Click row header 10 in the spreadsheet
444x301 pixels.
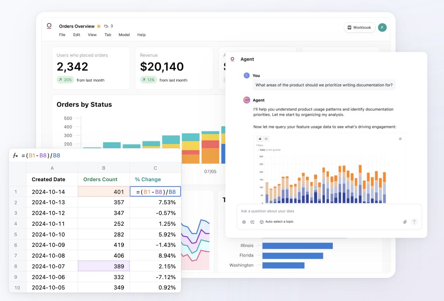point(17,288)
